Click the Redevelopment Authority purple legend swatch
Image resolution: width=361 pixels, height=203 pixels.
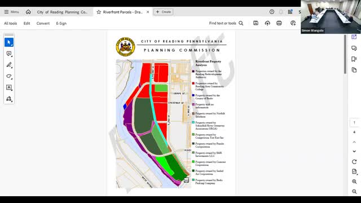pyautogui.click(x=193, y=72)
